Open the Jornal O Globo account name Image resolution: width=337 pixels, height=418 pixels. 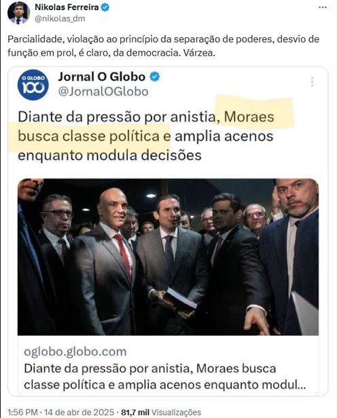click(x=102, y=77)
